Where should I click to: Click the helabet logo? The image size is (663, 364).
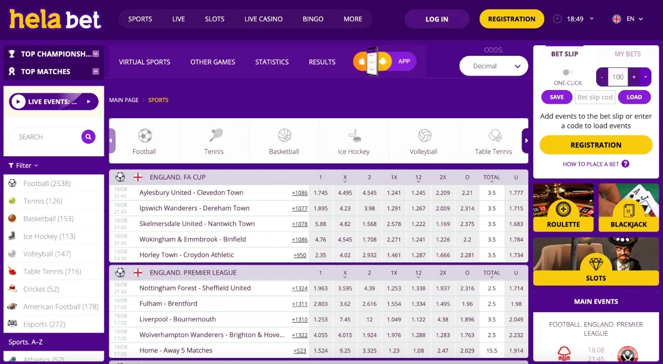[x=55, y=19]
